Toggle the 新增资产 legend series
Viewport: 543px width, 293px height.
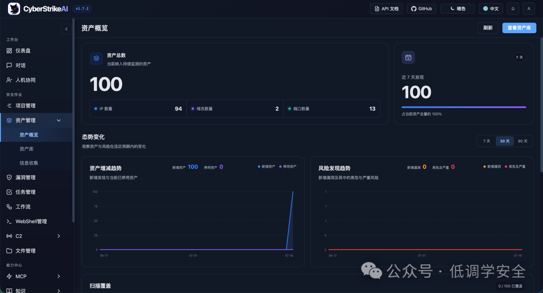pyautogui.click(x=266, y=166)
